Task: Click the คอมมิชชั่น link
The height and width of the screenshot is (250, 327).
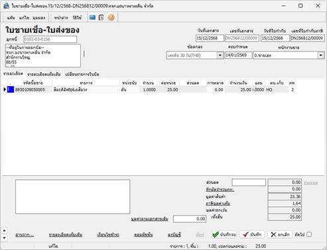Action: (x=143, y=235)
